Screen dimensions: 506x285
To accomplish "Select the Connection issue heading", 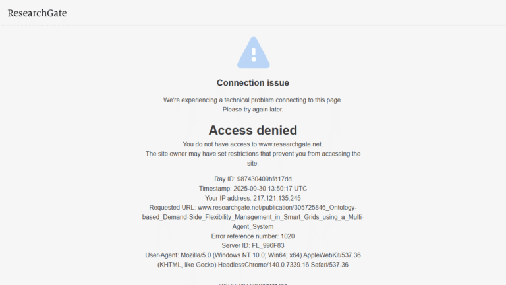I will (x=253, y=83).
